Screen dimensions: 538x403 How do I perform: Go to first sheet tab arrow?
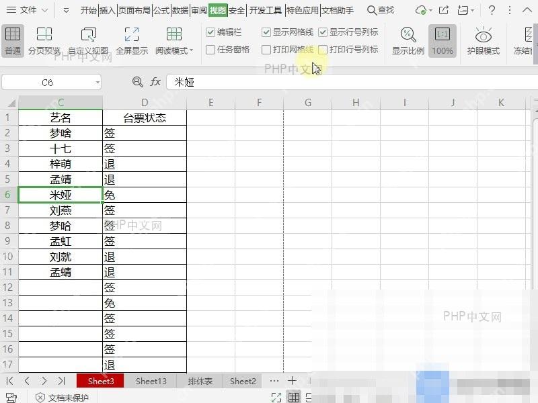[x=9, y=381]
